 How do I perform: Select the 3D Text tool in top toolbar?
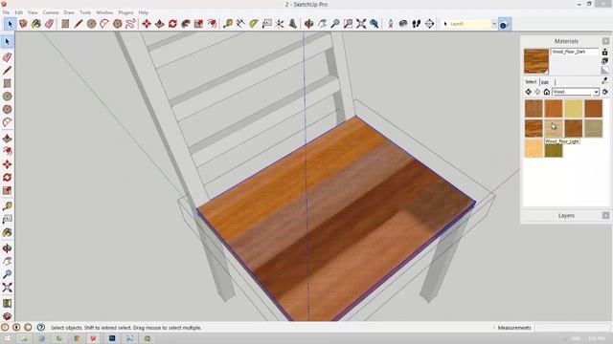click(293, 24)
